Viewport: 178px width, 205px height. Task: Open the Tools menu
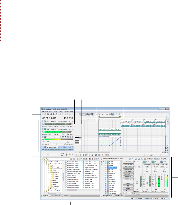60,112
